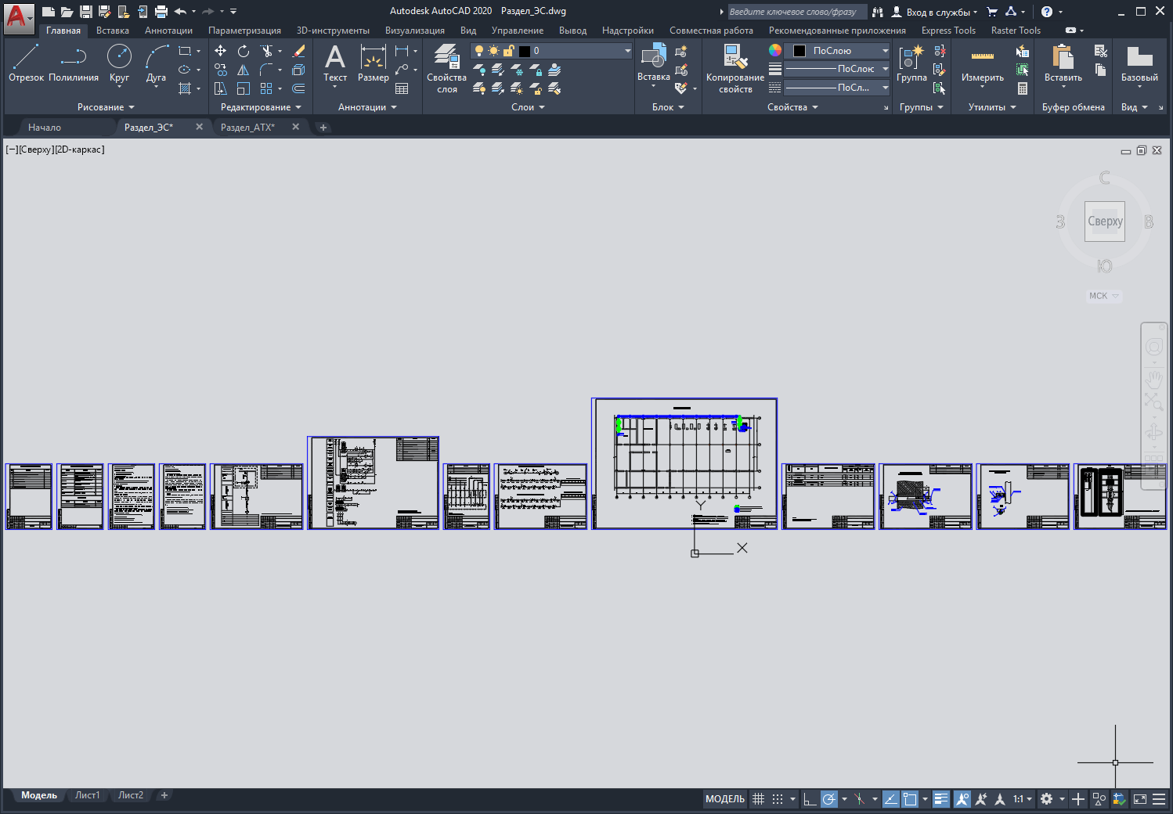Activate the Текст annotation tool
Viewport: 1173px width, 814px height.
coord(335,63)
